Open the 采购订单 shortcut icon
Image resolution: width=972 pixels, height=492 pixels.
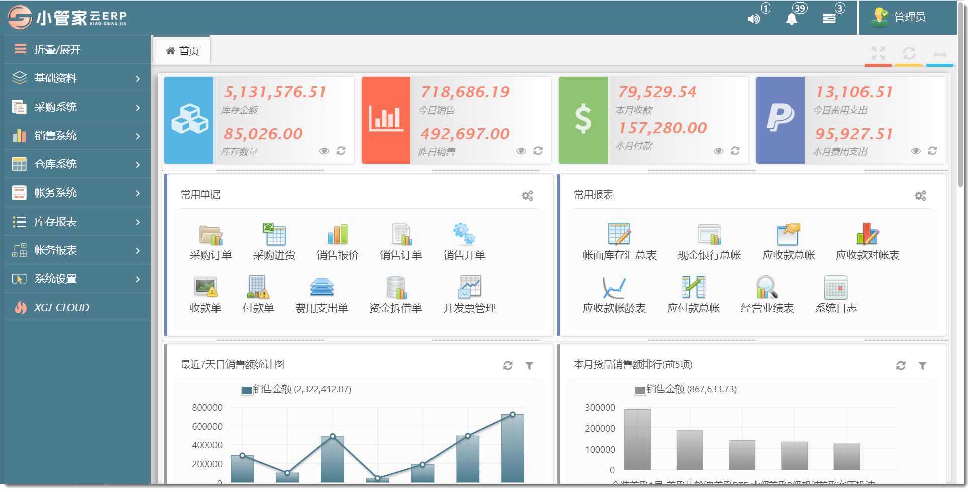click(210, 235)
